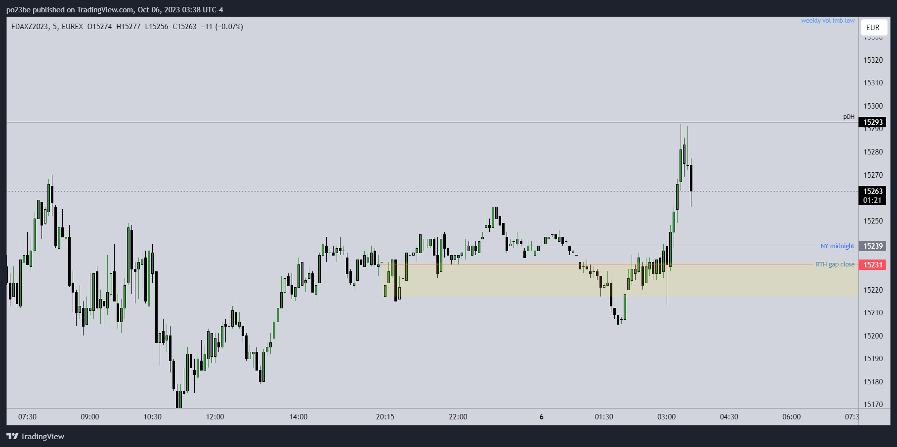
Task: Click the 15200 price axis label
Action: click(873, 336)
